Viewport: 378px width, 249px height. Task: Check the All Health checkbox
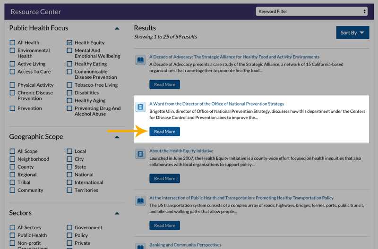pyautogui.click(x=12, y=42)
